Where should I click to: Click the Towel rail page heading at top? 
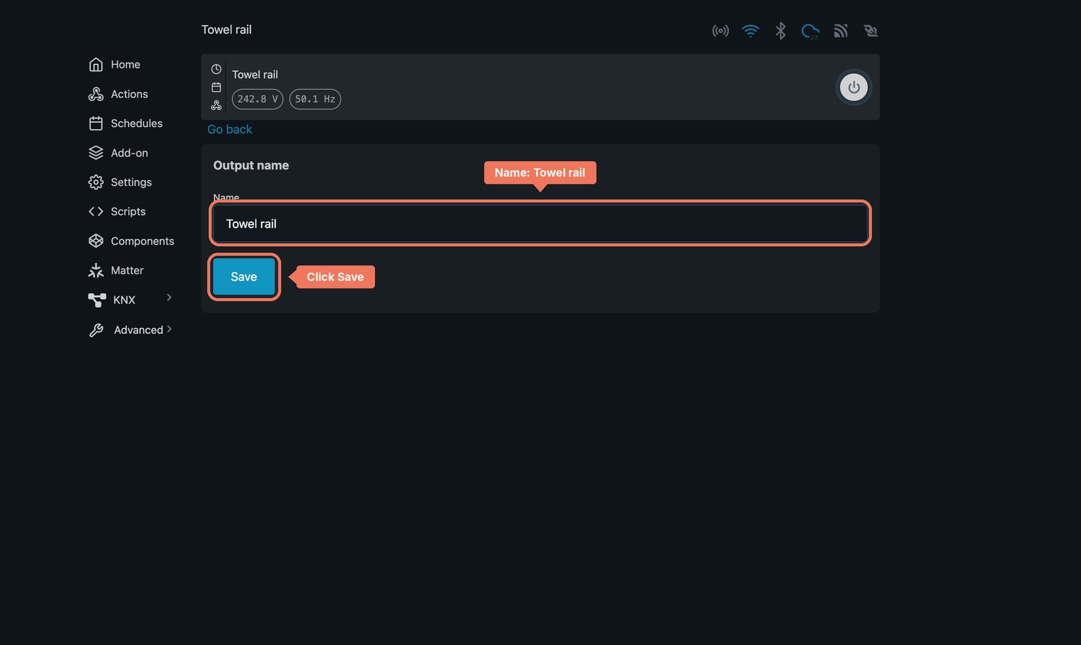tap(226, 30)
